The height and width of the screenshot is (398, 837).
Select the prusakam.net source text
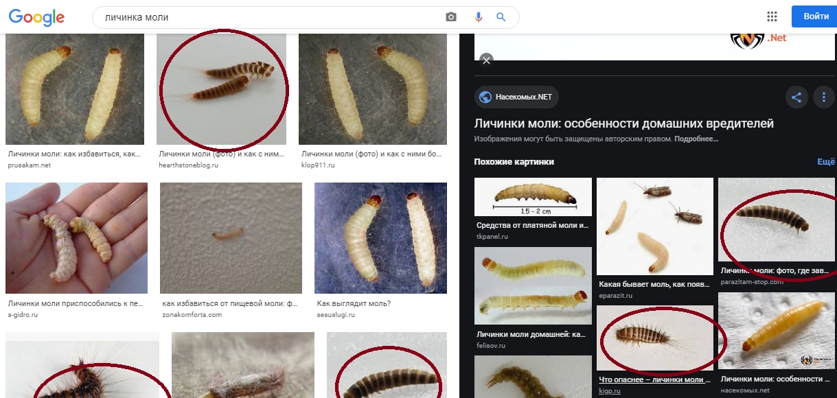(x=30, y=165)
